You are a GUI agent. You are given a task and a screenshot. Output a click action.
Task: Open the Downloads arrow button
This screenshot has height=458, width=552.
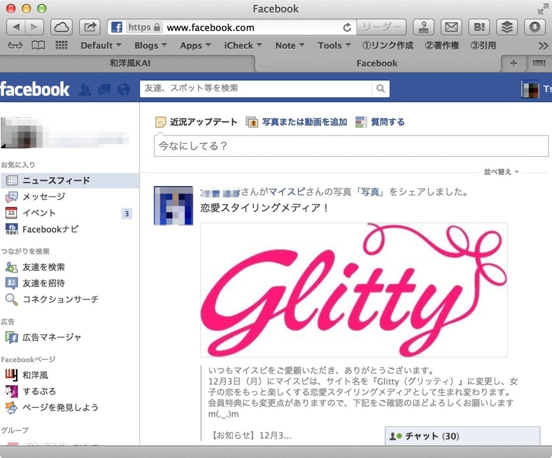coord(535,27)
